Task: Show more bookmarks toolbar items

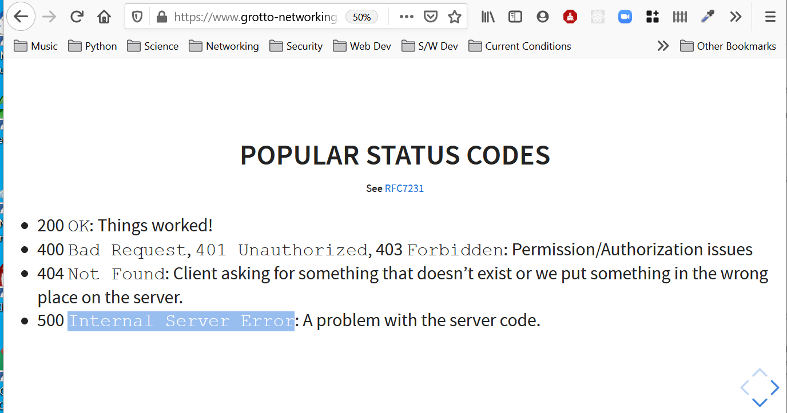Action: 663,46
